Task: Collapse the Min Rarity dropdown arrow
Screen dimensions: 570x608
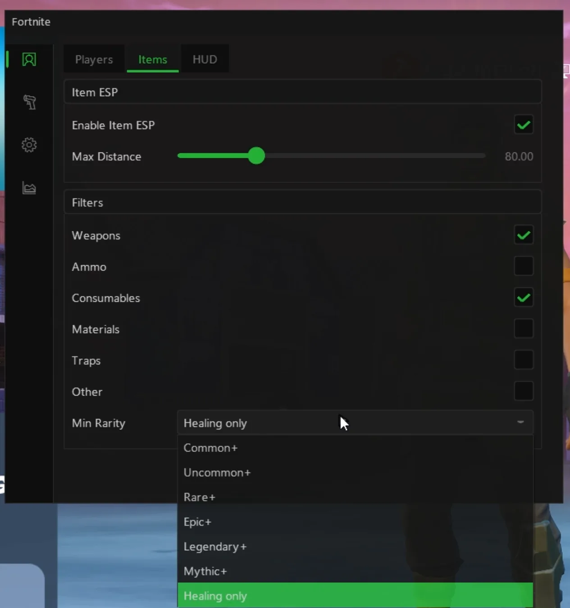Action: click(520, 422)
